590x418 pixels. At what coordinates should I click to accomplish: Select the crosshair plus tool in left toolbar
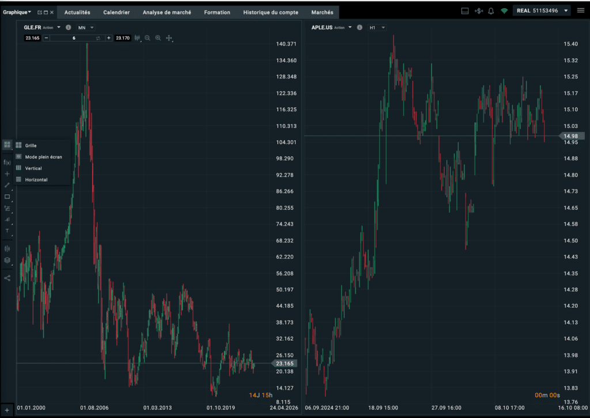(7, 174)
